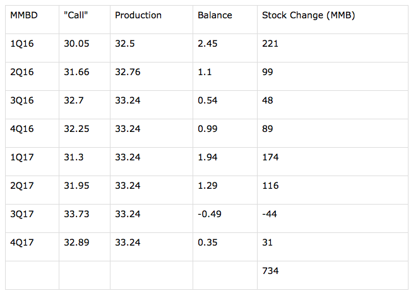Select the 31.95 call value

click(x=76, y=186)
